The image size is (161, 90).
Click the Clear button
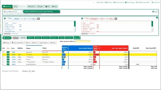(155, 11)
